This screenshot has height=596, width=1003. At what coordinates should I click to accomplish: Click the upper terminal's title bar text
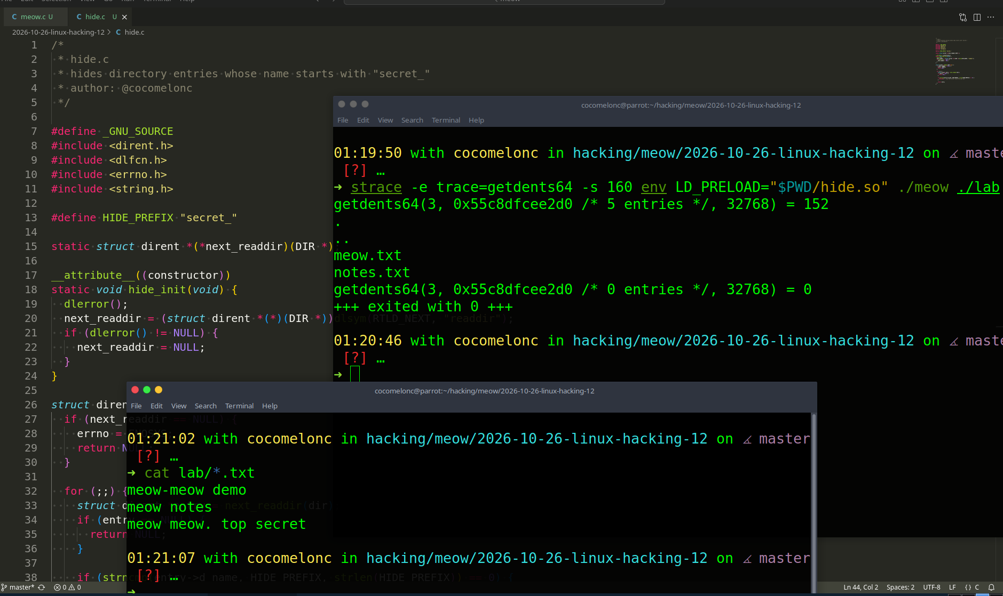coord(691,105)
